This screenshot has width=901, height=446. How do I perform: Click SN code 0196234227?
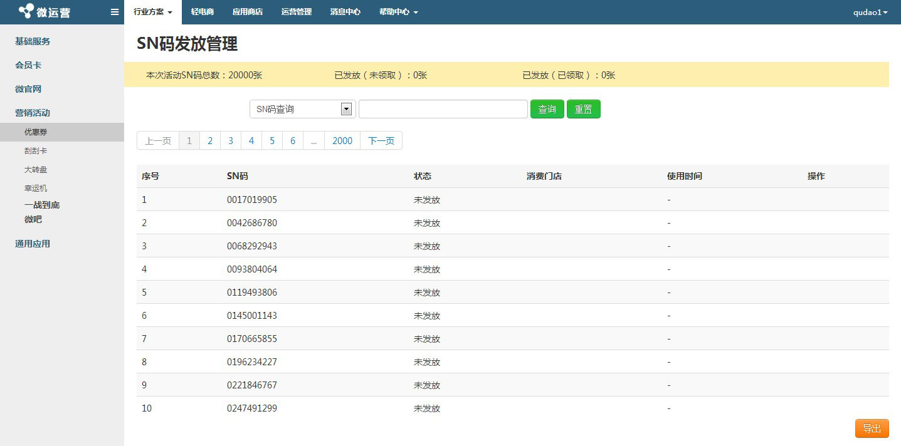[x=252, y=362]
